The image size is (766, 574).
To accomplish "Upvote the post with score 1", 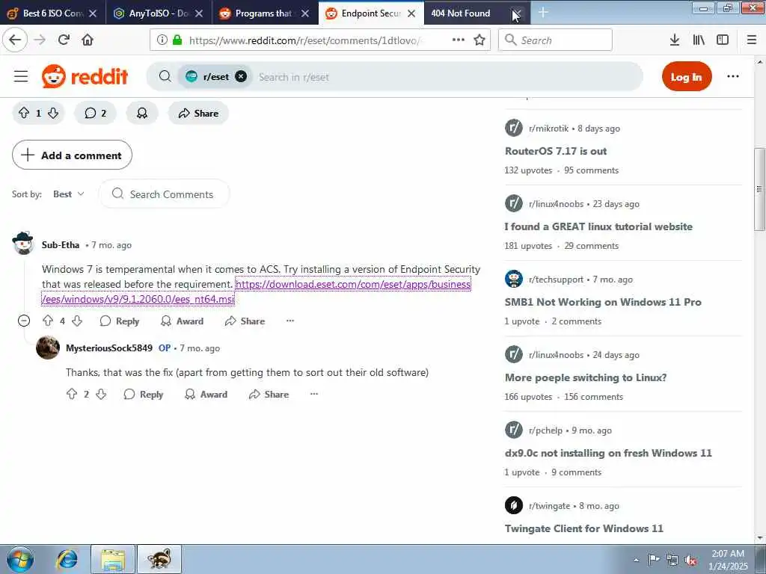I will [x=23, y=114].
